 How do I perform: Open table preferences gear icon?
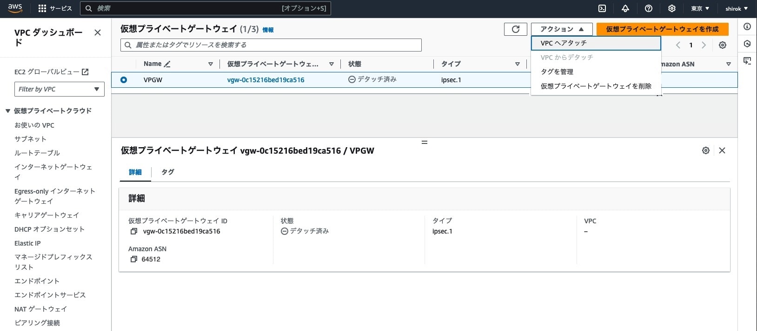[x=723, y=45]
